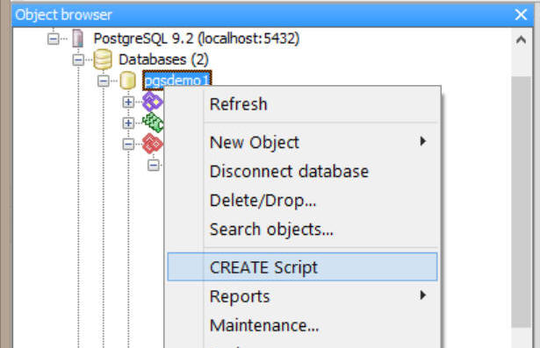The height and width of the screenshot is (348, 540).
Task: Open Search objects... from the menu
Action: click(x=302, y=229)
